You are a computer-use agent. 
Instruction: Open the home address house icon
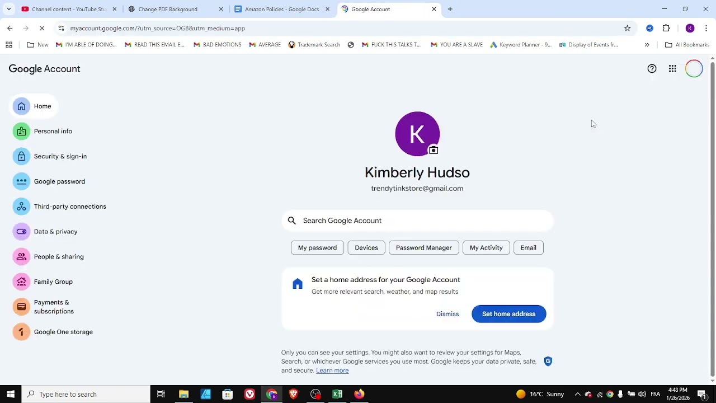[x=298, y=284]
